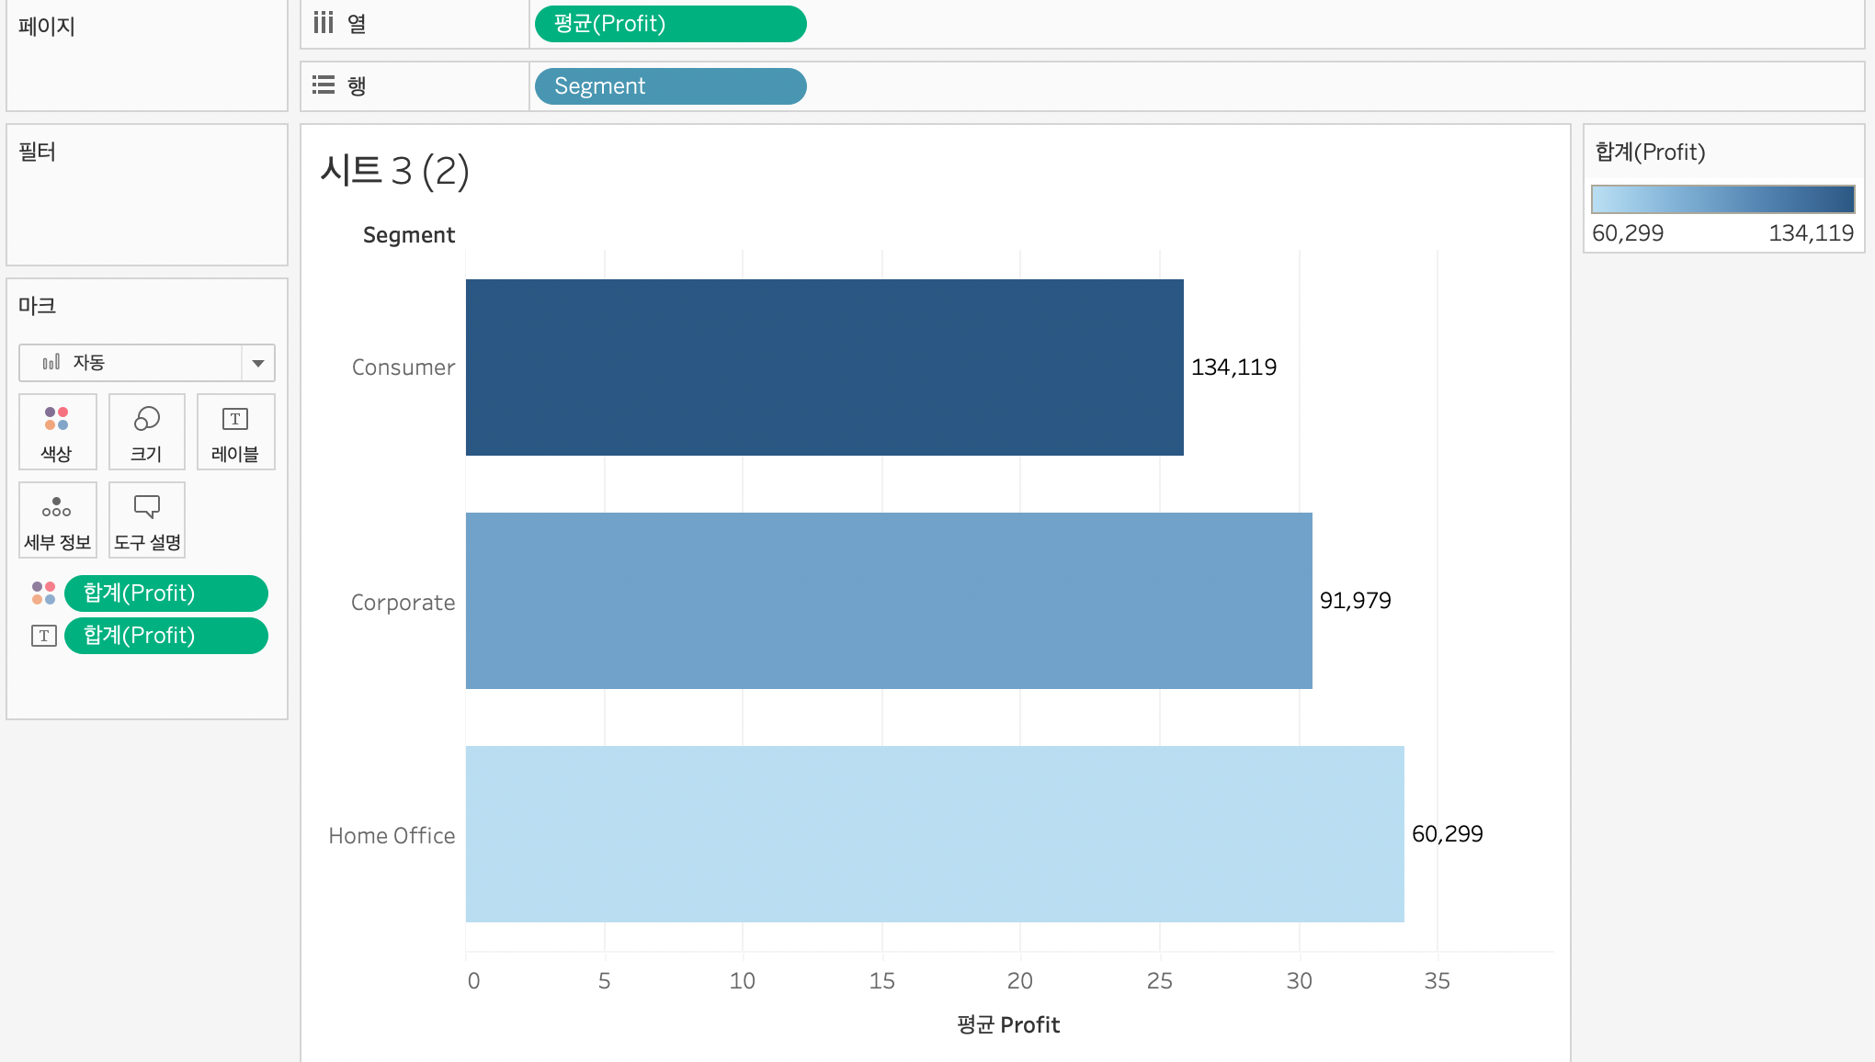Click the 합계(Profit) color legend gradient
This screenshot has width=1875, height=1062.
tap(1722, 199)
